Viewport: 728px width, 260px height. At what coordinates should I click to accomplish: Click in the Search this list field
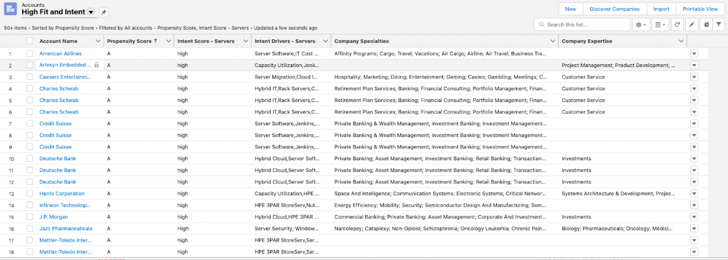click(582, 24)
